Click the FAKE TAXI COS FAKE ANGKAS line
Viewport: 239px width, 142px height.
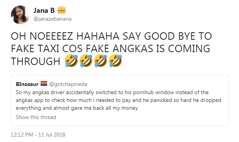point(110,49)
